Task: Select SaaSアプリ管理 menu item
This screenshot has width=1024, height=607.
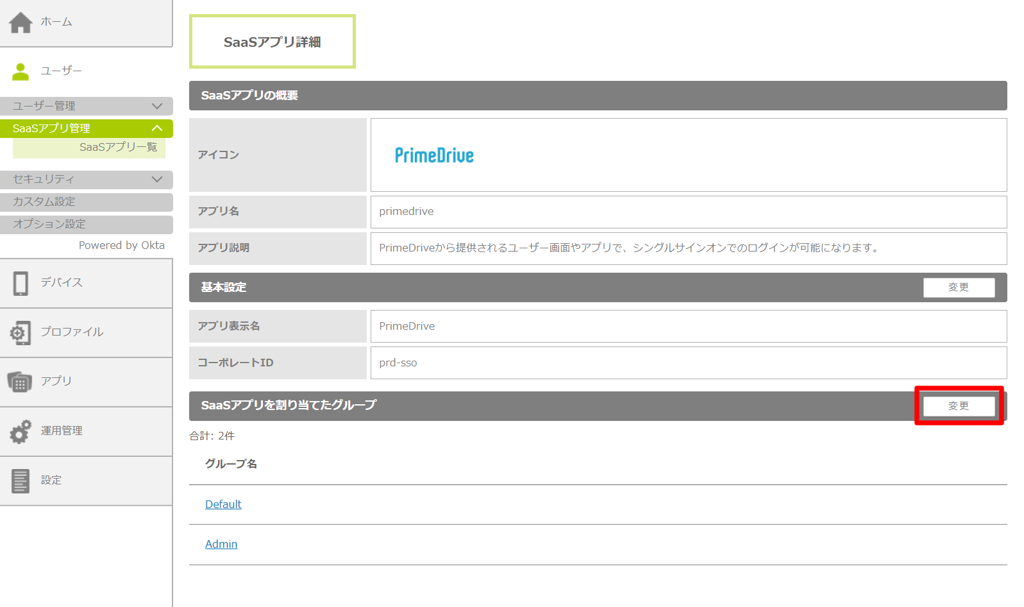Action: 87,128
